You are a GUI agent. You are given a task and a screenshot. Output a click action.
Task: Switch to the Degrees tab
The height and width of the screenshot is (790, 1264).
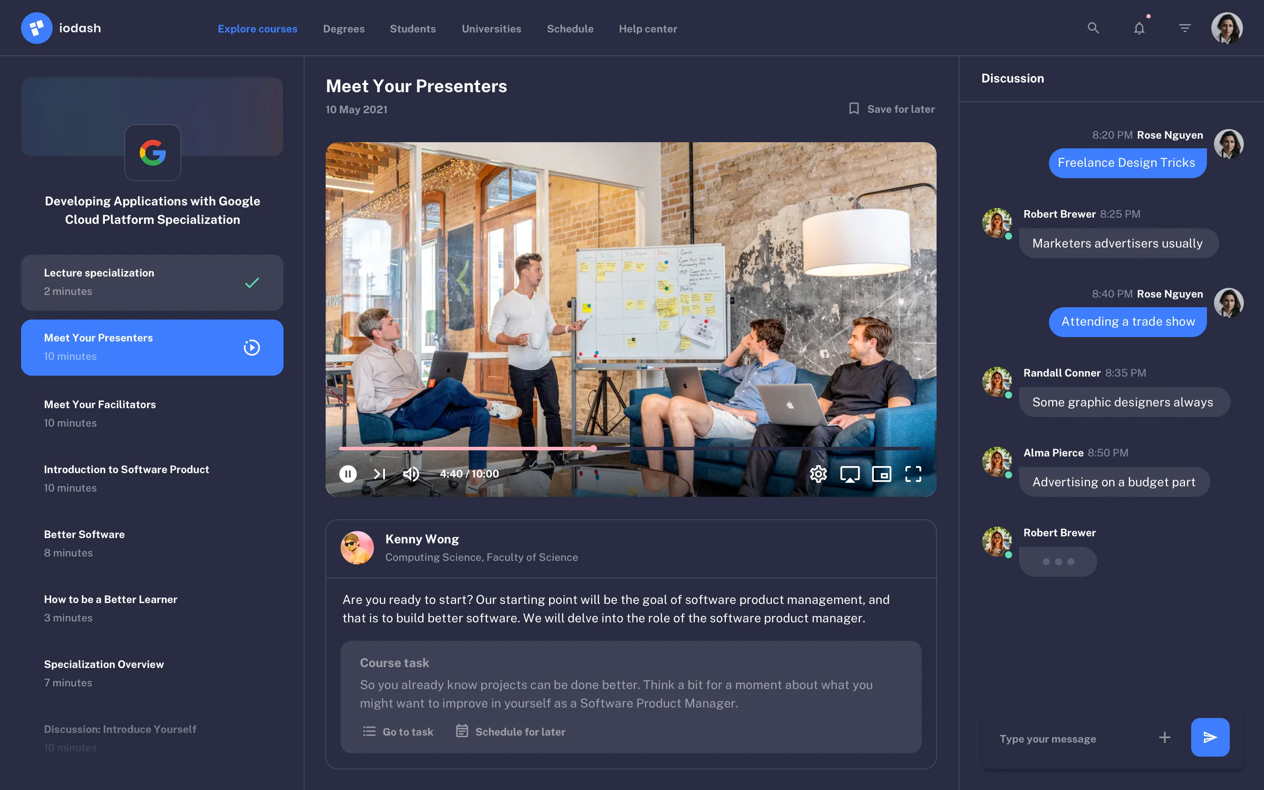coord(344,29)
